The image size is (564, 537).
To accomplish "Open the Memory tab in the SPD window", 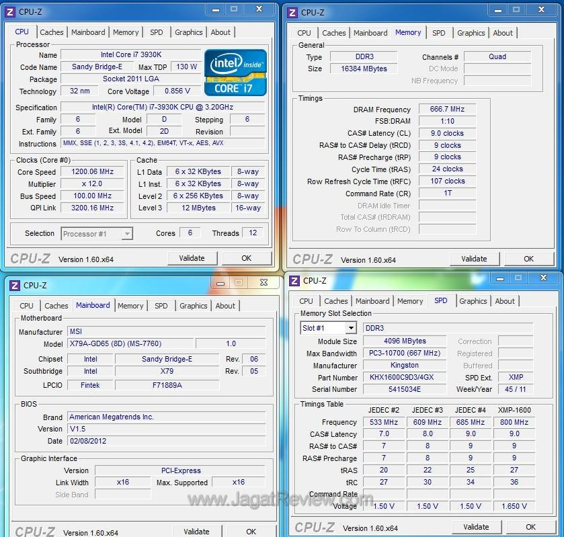I will point(409,301).
